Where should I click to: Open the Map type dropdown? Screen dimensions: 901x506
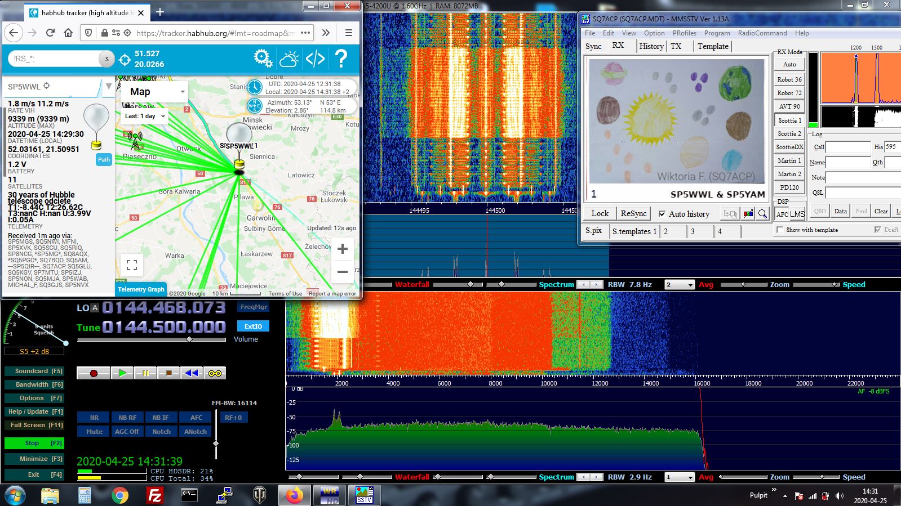pyautogui.click(x=154, y=92)
